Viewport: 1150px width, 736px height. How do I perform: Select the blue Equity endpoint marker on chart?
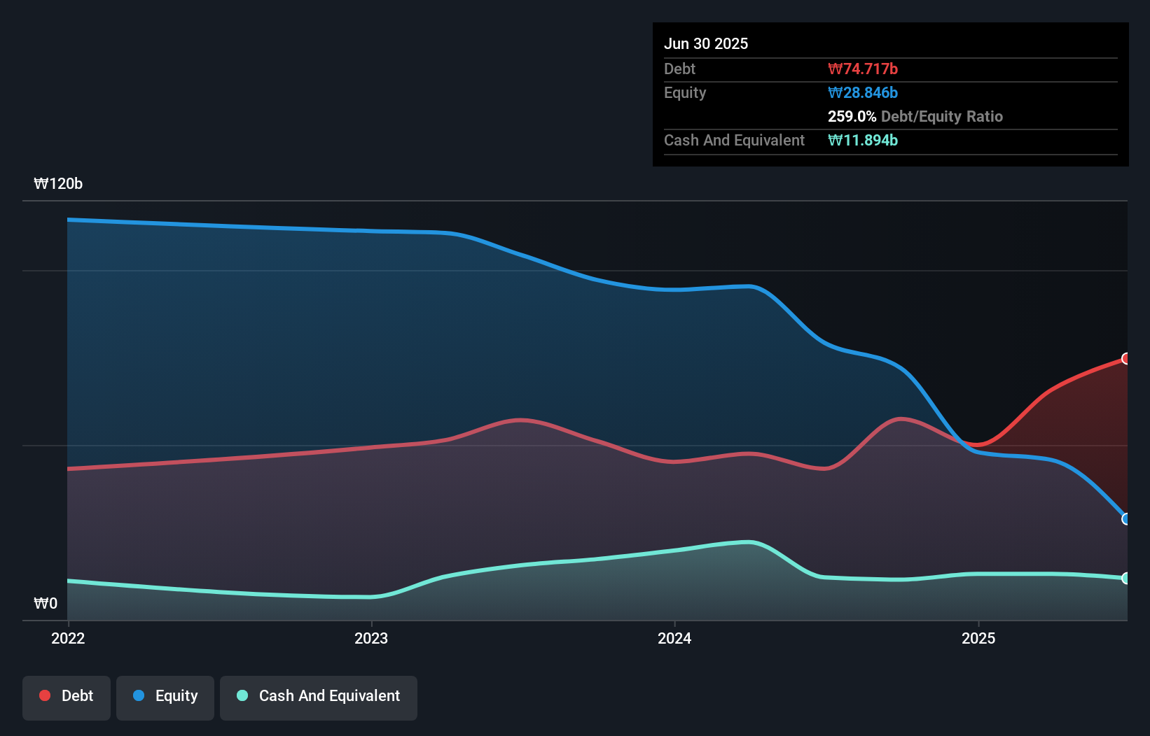click(x=1126, y=519)
